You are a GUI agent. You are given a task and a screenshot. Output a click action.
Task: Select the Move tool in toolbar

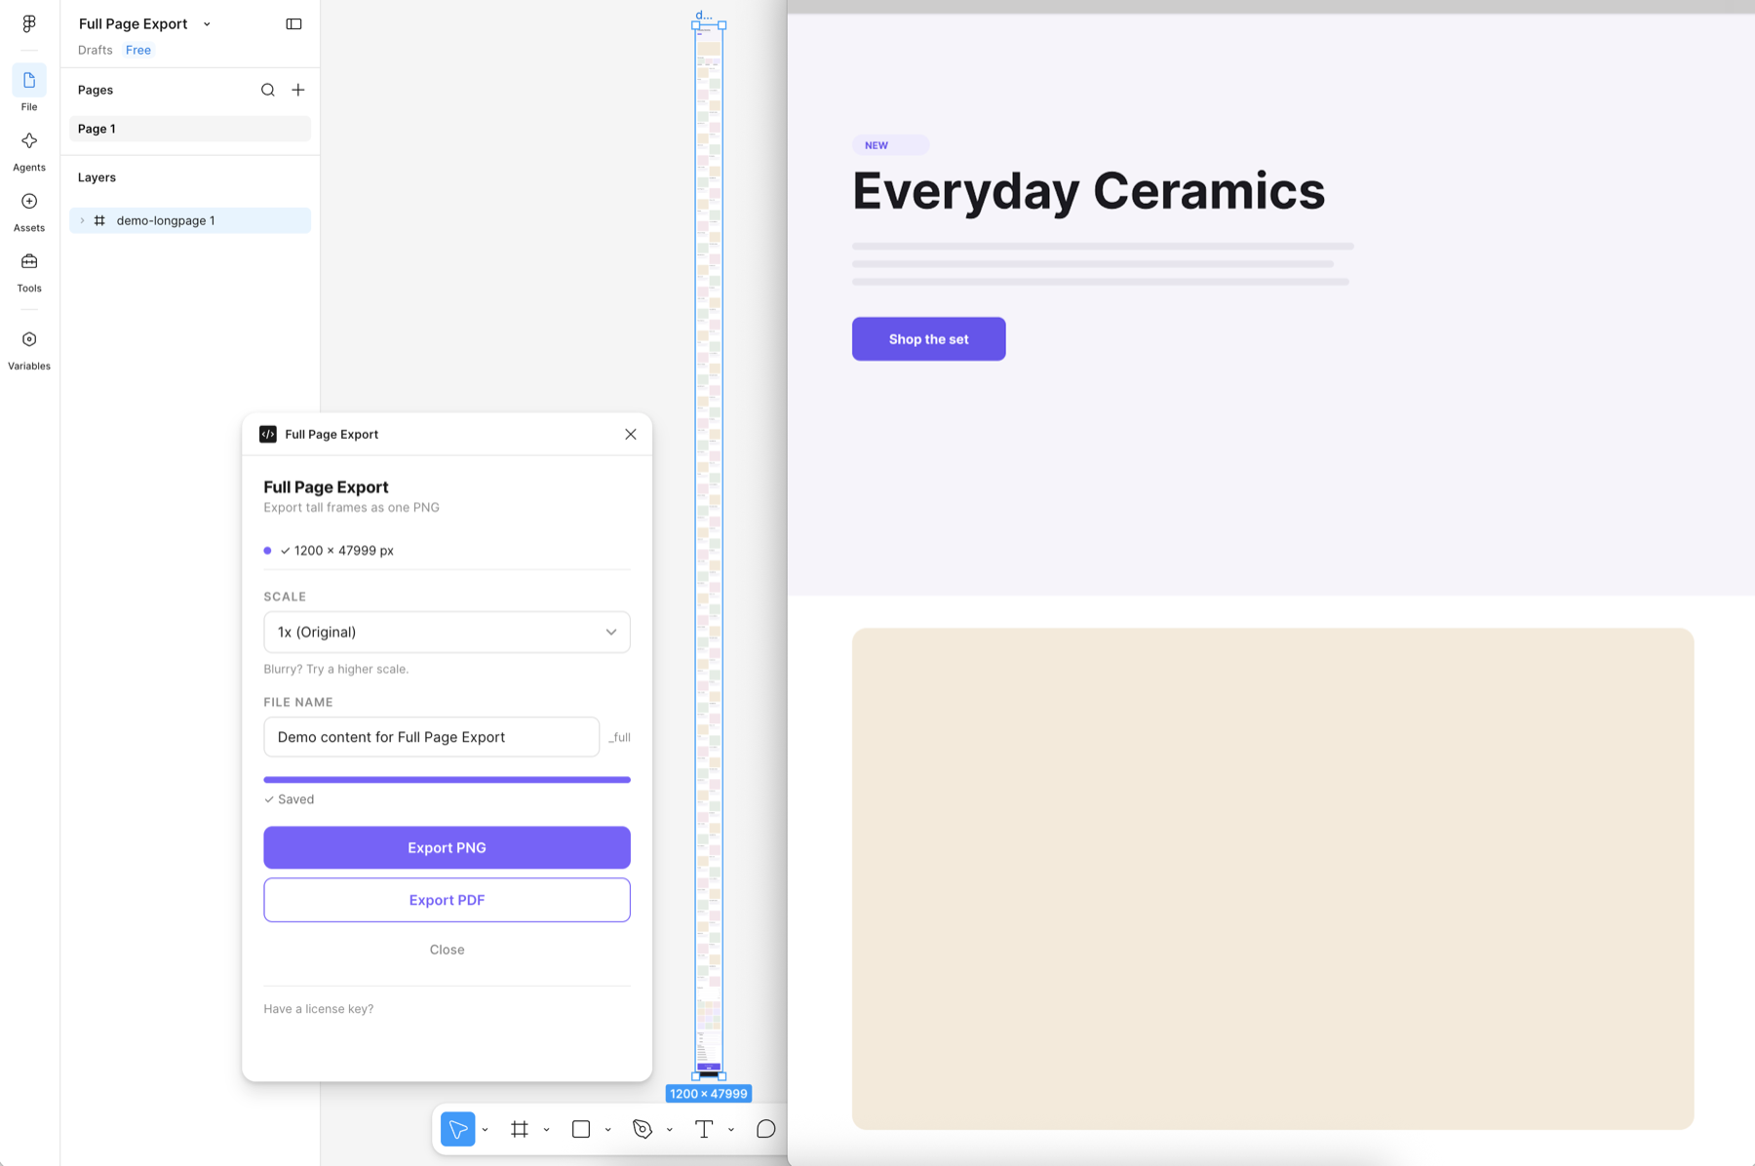458,1129
